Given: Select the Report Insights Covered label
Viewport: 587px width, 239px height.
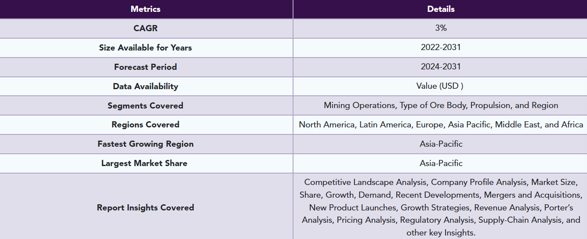Looking at the screenshot, I should [145, 207].
